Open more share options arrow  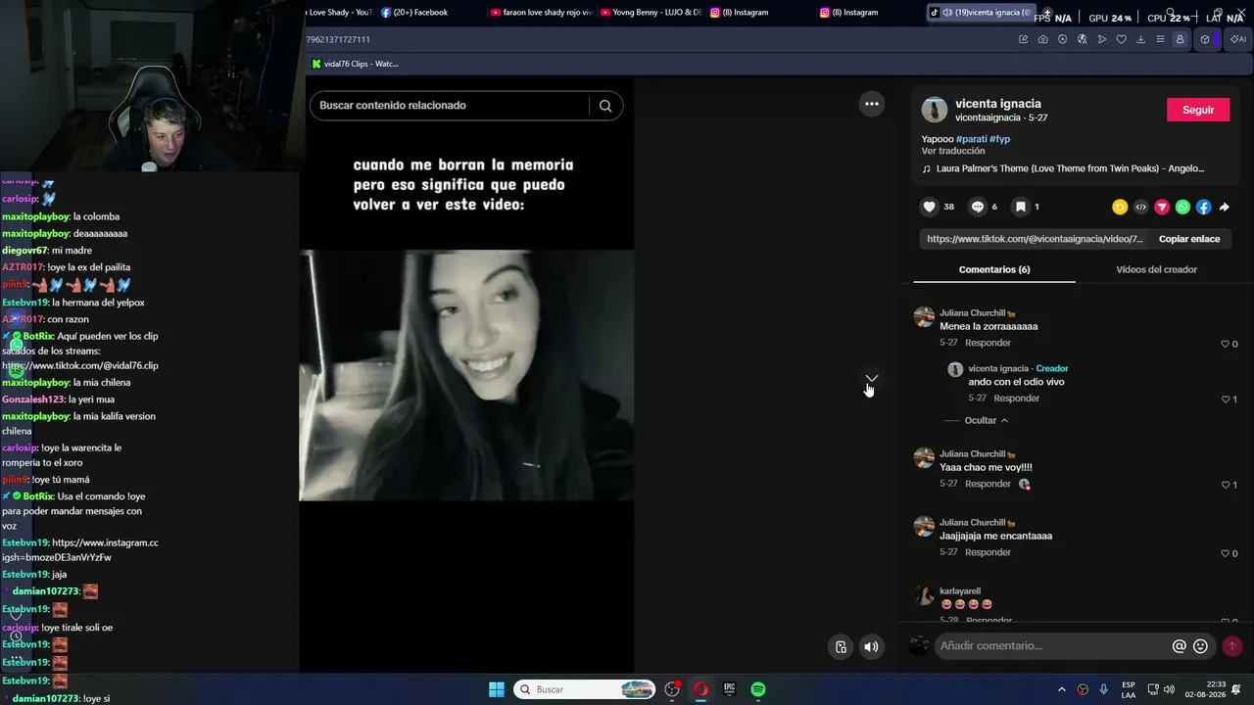tap(1224, 207)
